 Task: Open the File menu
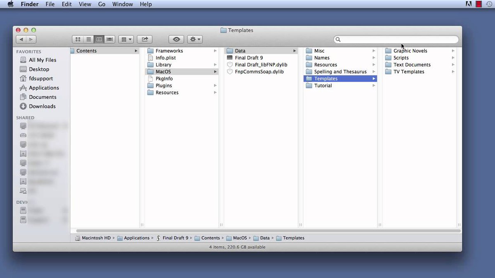pyautogui.click(x=50, y=4)
